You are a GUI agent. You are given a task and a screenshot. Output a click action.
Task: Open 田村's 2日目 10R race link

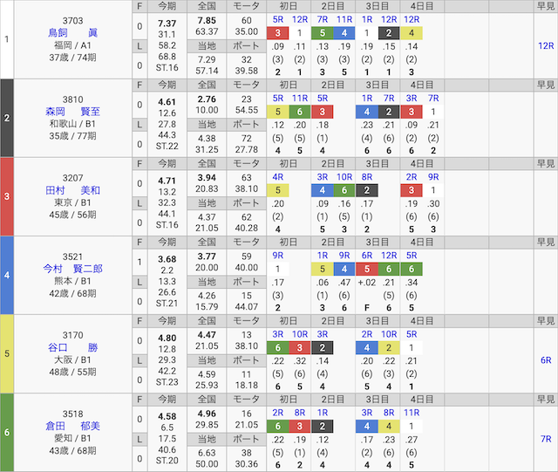pos(344,176)
